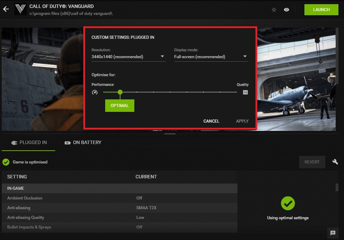Viewport: 344px width, 240px height.
Task: Click the large optimal settings checkmark
Action: pyautogui.click(x=288, y=203)
